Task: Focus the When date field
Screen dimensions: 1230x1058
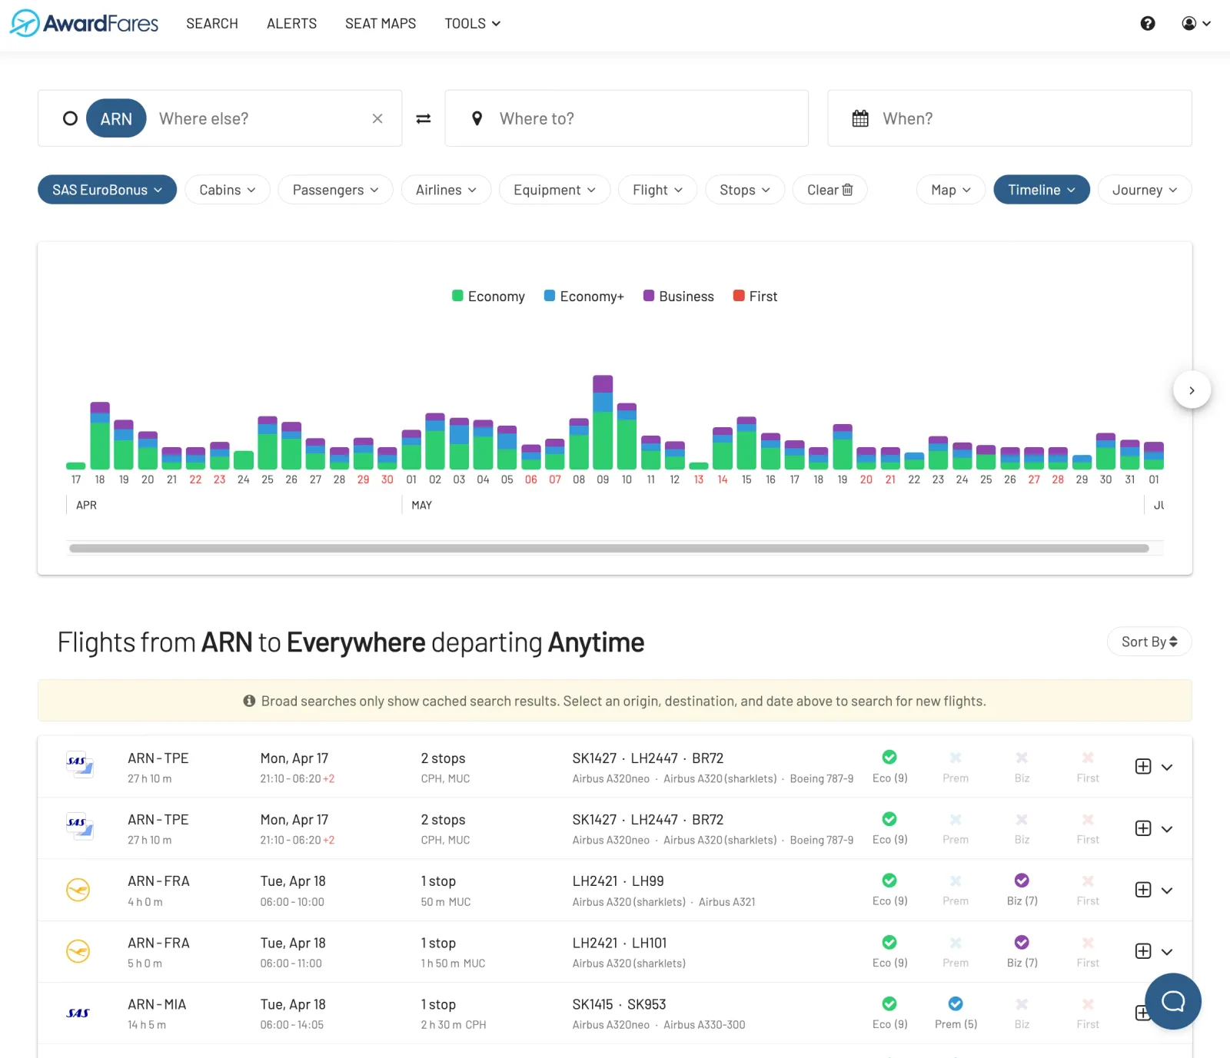Action: pyautogui.click(x=1009, y=118)
